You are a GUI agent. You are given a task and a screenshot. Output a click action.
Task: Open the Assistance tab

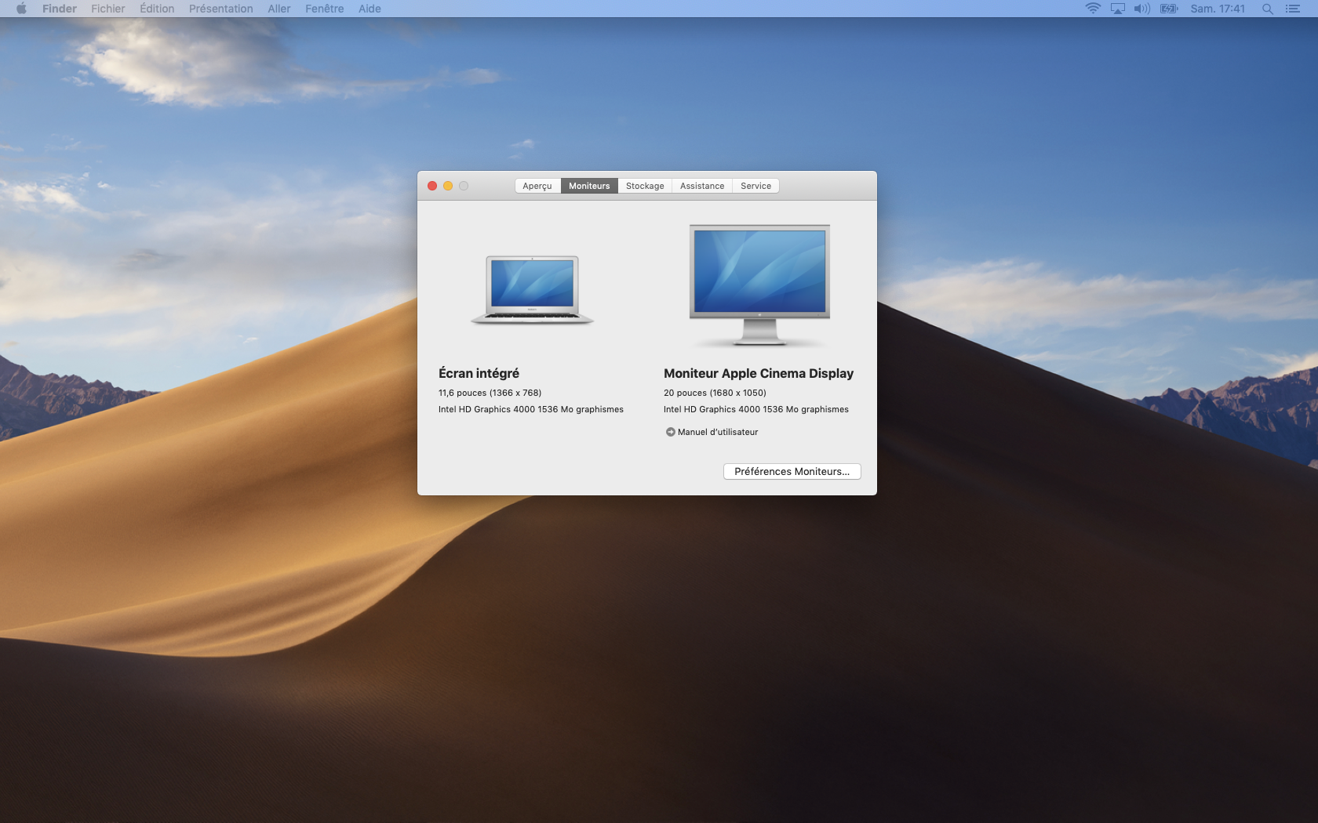tap(702, 186)
